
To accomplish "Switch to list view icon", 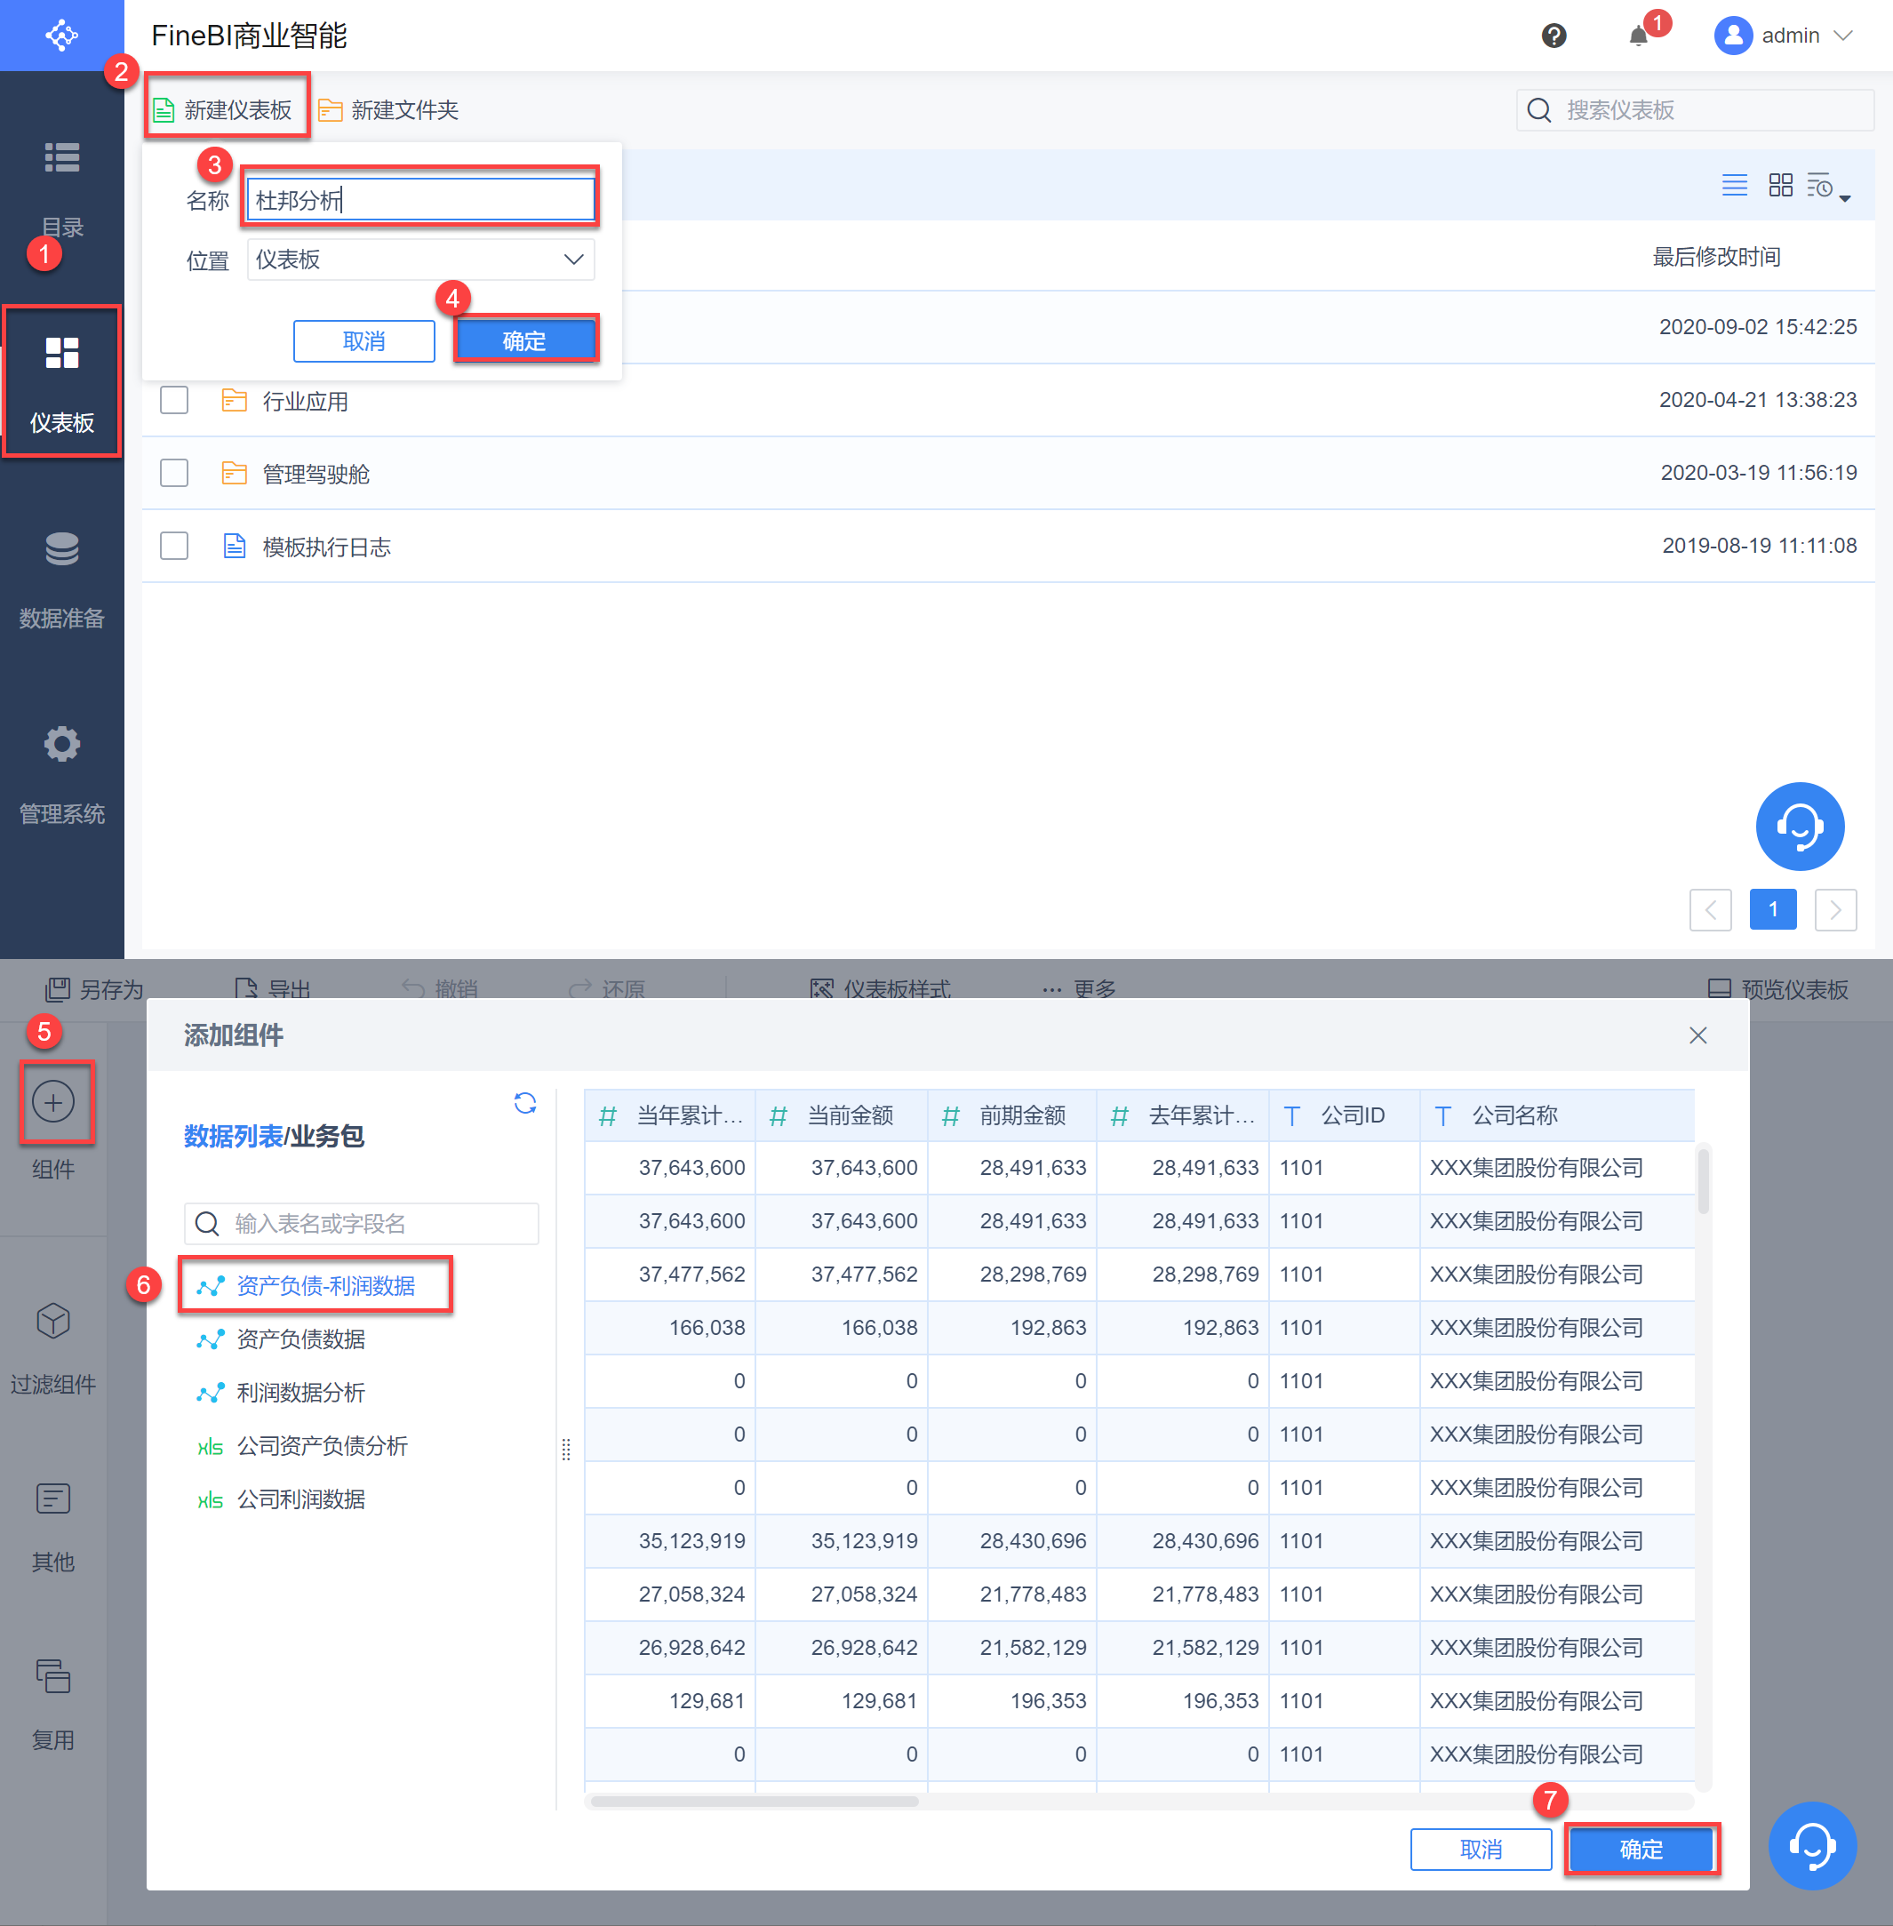I will click(1734, 185).
